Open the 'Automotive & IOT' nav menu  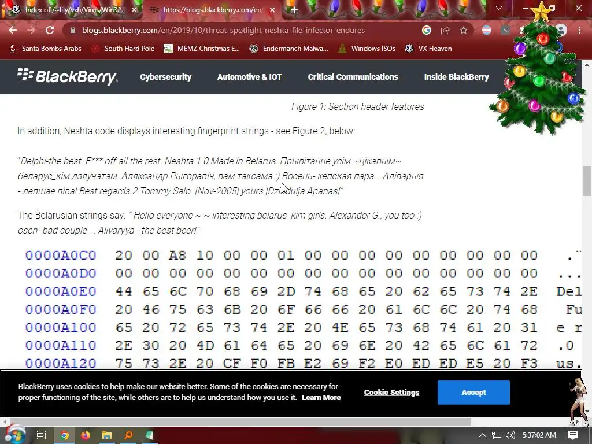(250, 77)
